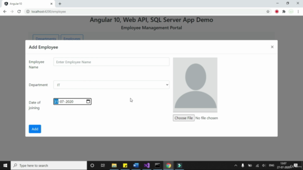Open File Explorer from taskbar

[114, 165]
